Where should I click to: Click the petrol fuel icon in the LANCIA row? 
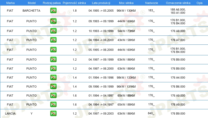pos(53,114)
